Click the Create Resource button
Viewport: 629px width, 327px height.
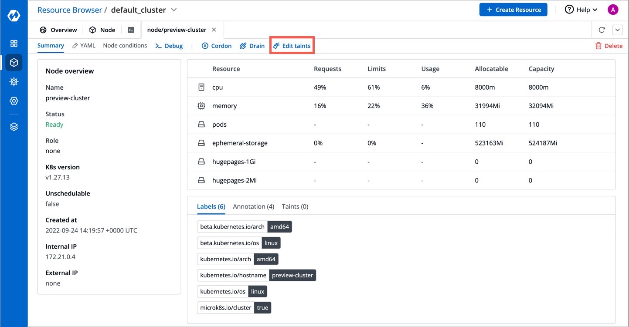click(513, 10)
